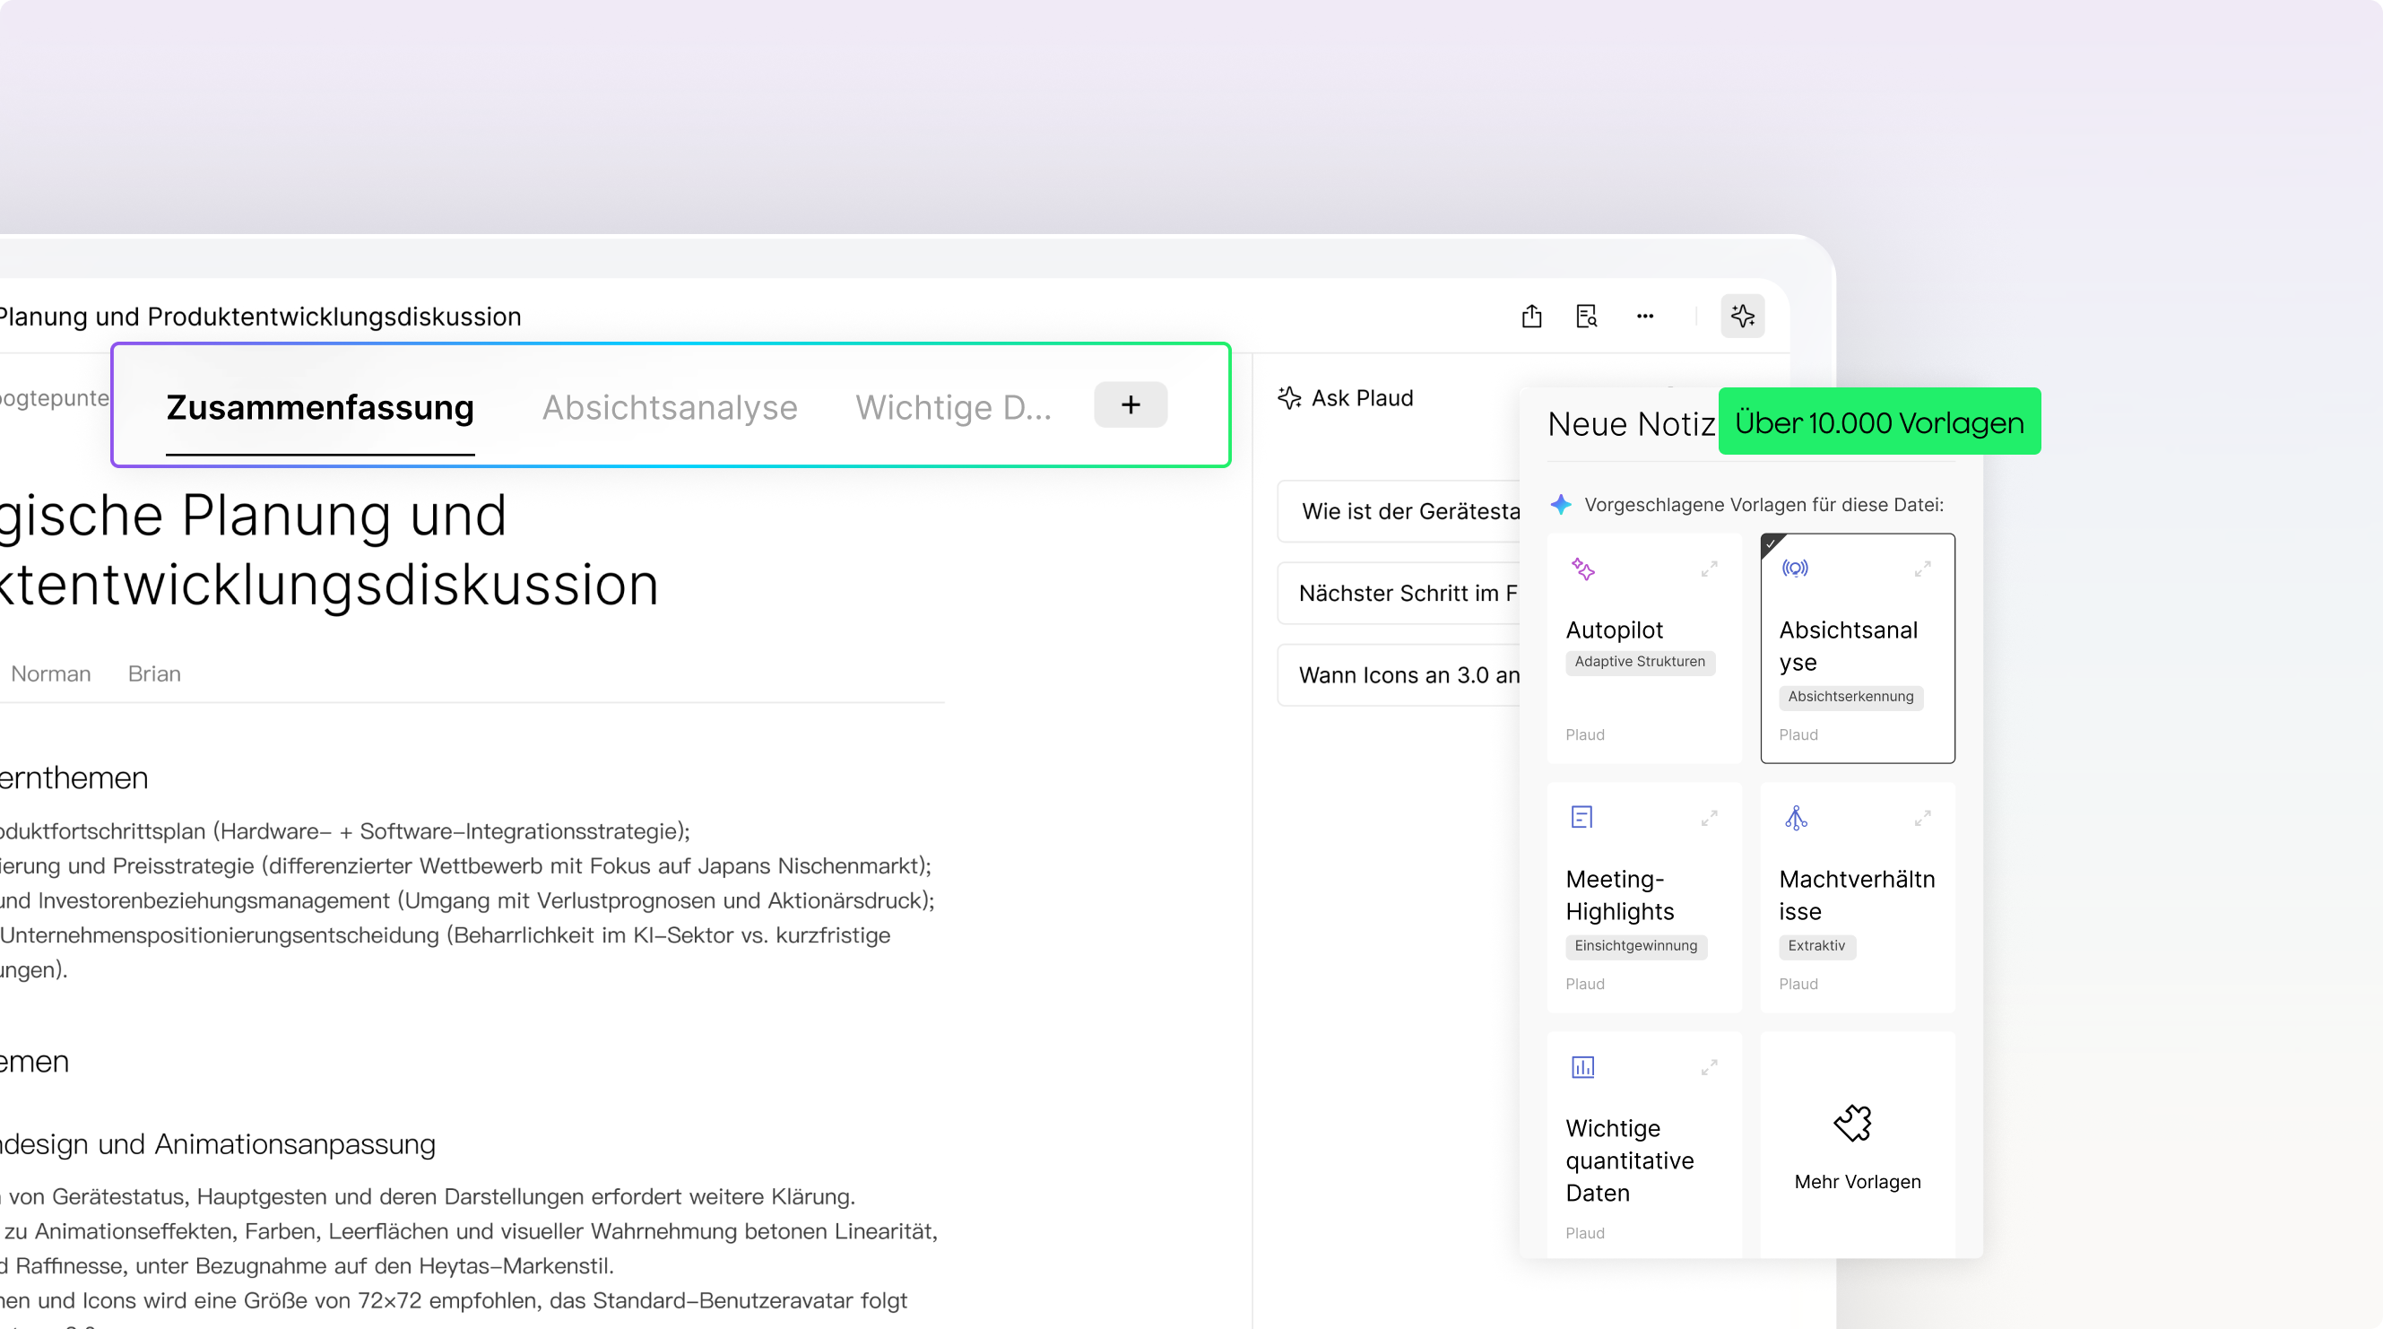Expand the Autopilot template preview

point(1710,569)
